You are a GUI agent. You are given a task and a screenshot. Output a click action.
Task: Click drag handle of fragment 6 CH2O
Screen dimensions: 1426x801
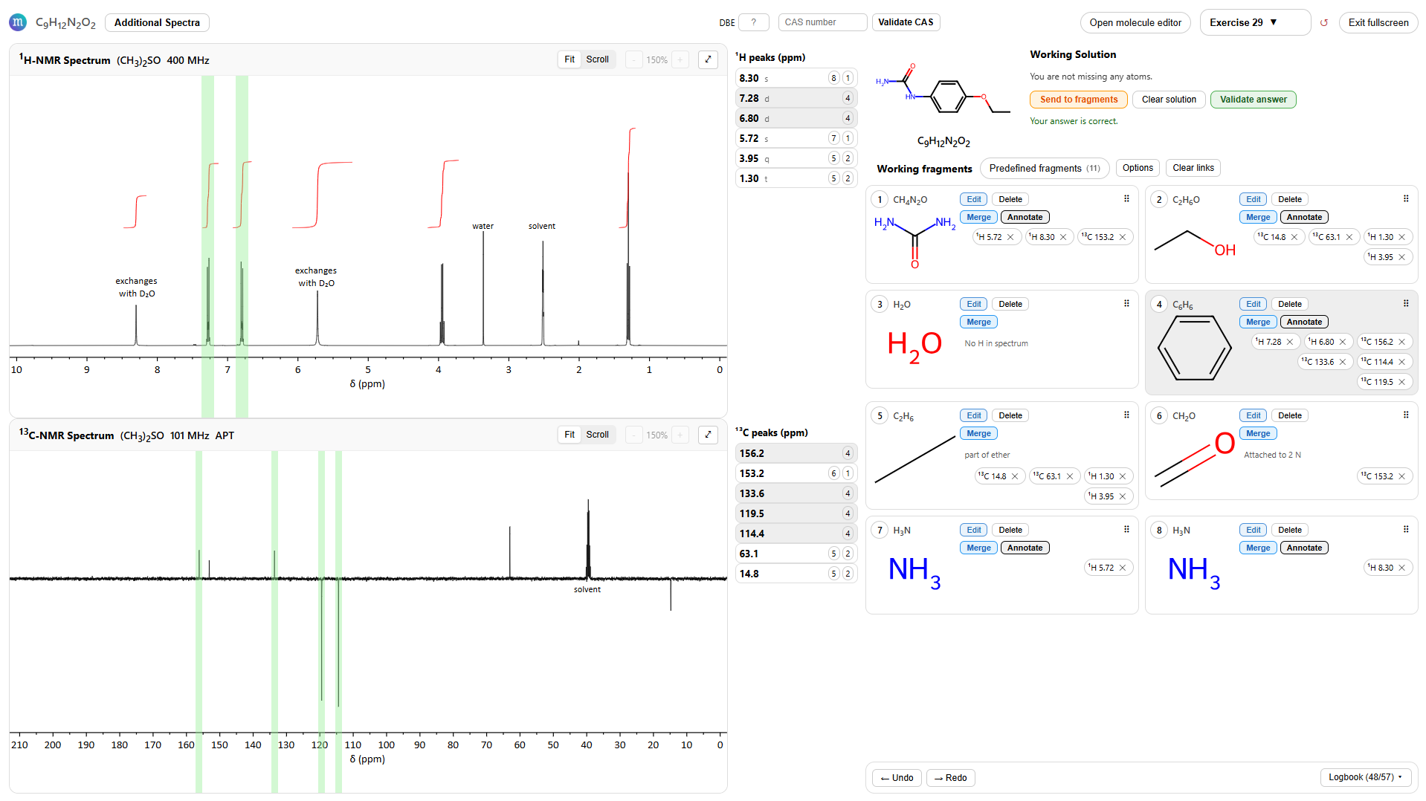(1406, 415)
